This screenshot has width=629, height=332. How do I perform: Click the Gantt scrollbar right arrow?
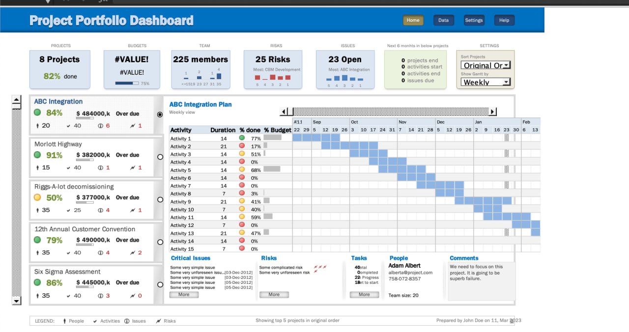click(x=493, y=111)
